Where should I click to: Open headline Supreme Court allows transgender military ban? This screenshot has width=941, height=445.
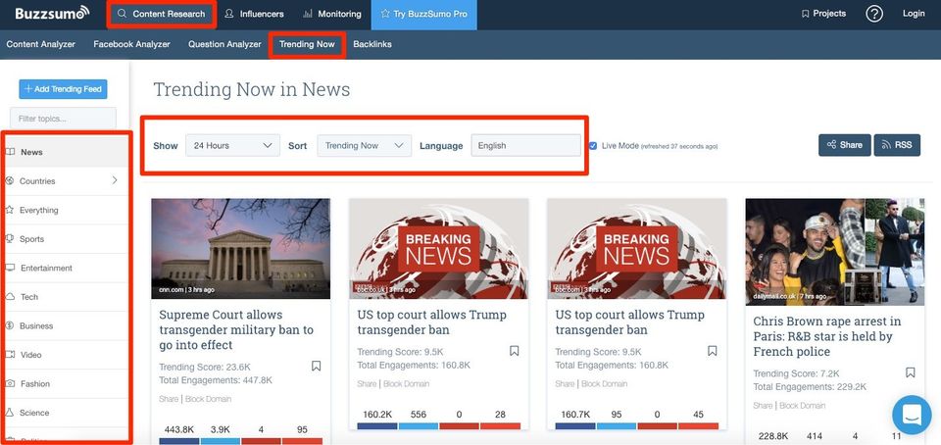point(236,330)
